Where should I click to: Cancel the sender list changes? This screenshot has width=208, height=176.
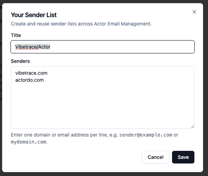[155, 157]
